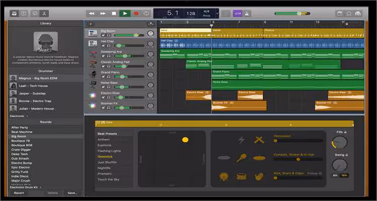Stop playback with the Stop button
Viewport: 377px width, 201px height.
114,14
